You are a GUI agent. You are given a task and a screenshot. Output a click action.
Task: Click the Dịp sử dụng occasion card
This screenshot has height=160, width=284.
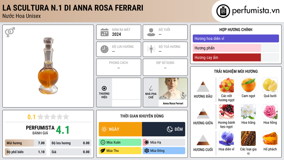click(165, 67)
